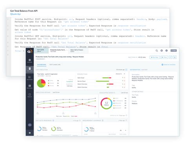This screenshot has width=186, height=146.
Task: Click the 'Service Cloud' perspective row
Action: click(101, 81)
